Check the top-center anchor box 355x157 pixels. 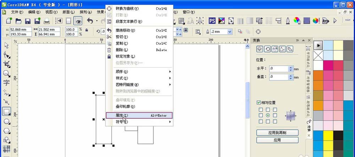tap(268, 110)
